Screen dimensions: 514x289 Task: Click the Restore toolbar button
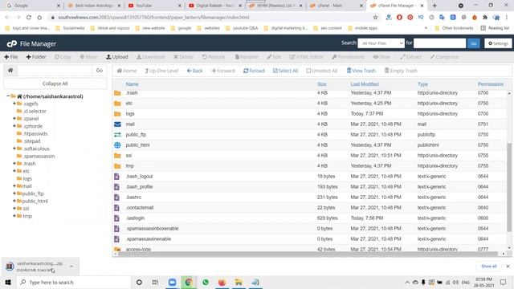click(x=213, y=57)
